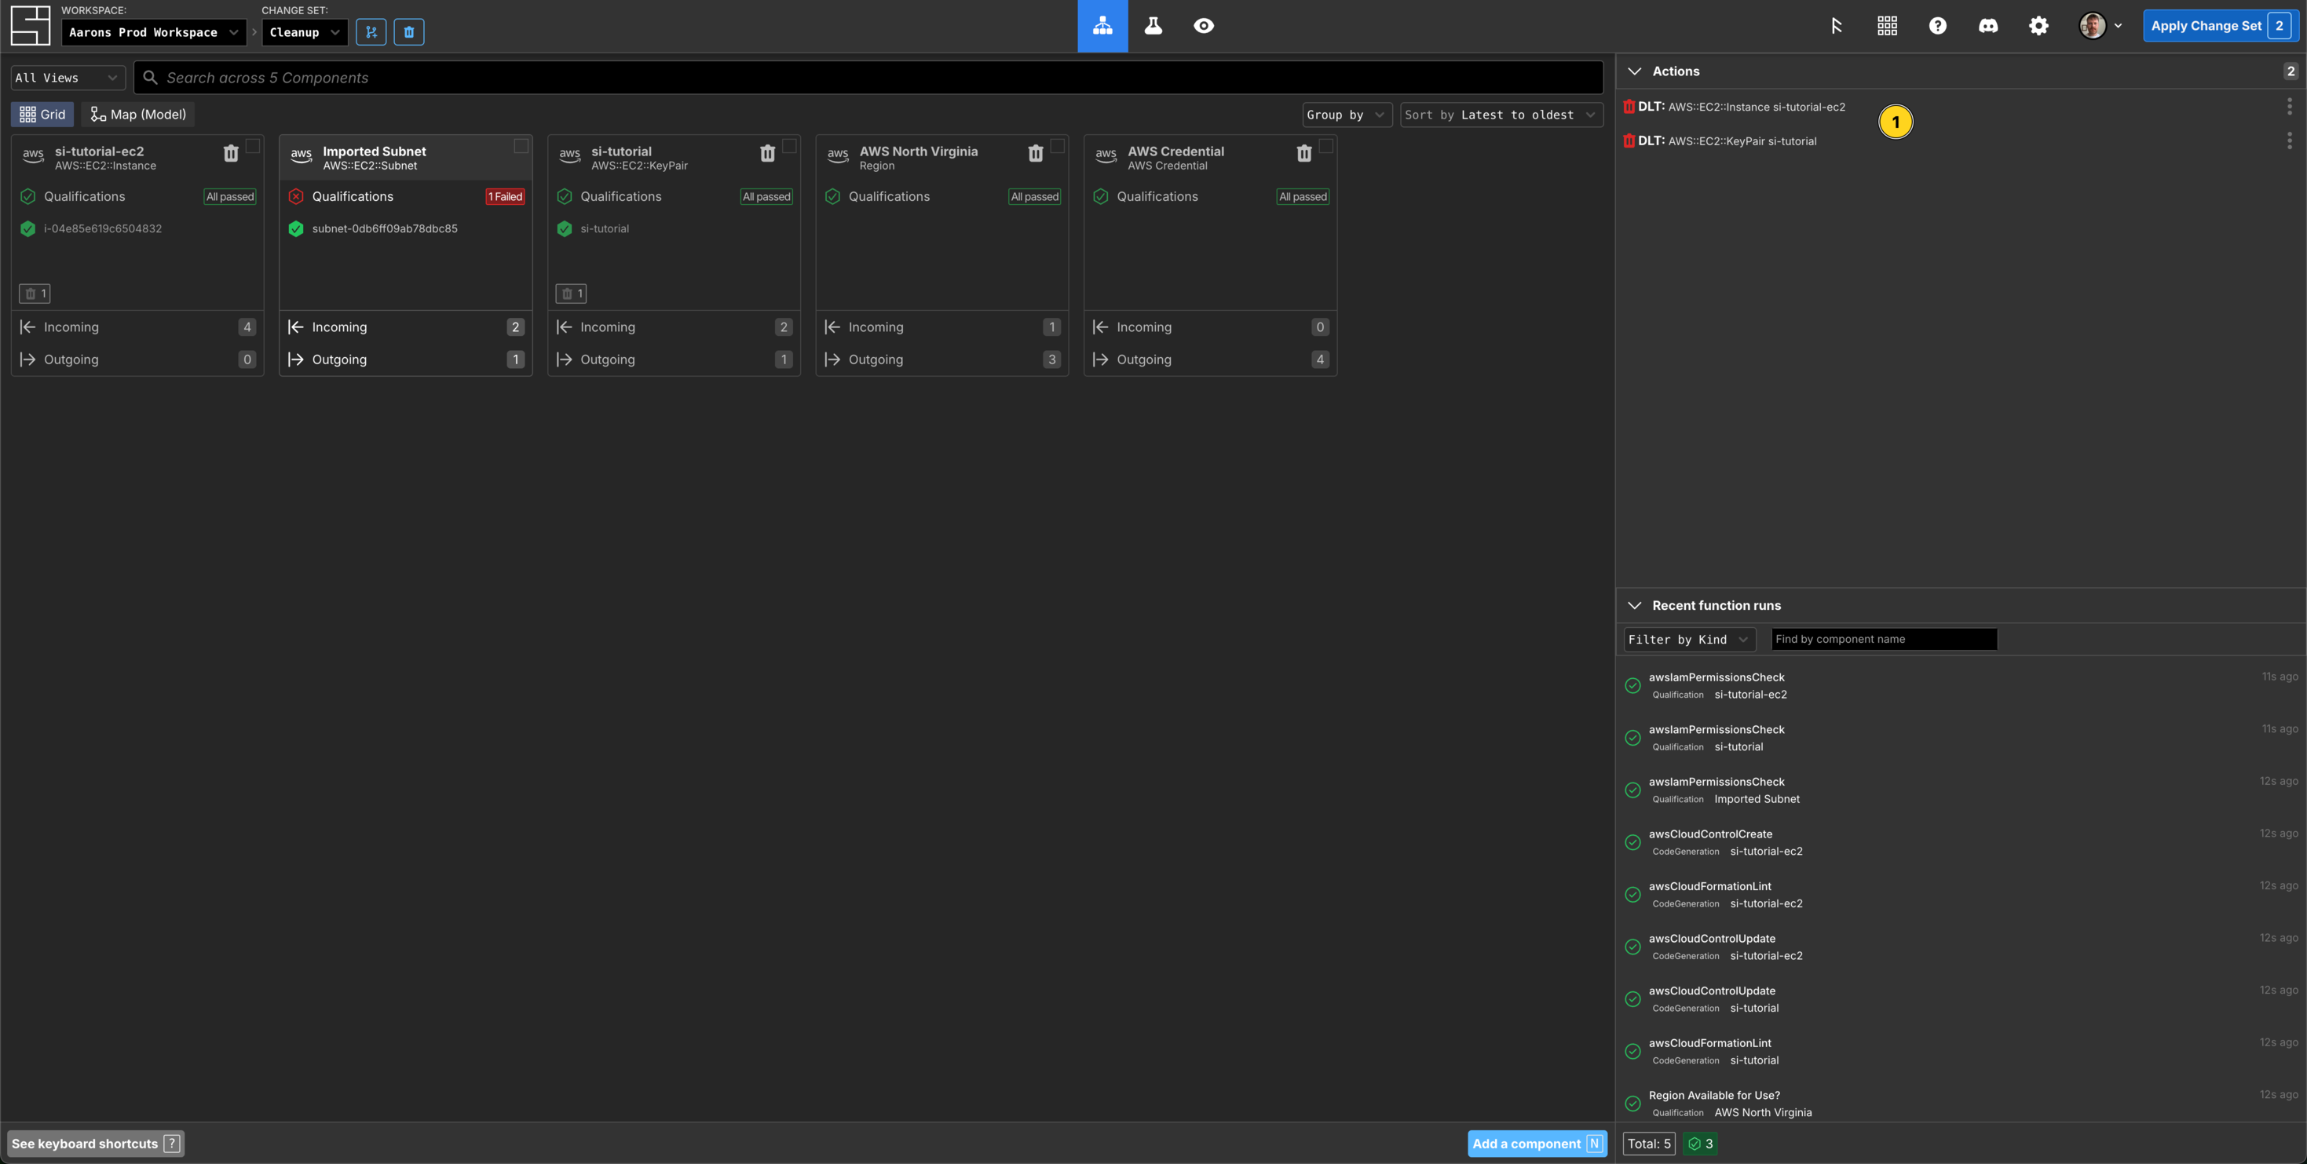Open the Filter by Kind dropdown
The height and width of the screenshot is (1164, 2307).
pos(1689,640)
